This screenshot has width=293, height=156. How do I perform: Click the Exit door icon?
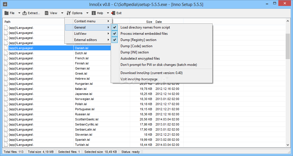coord(113,13)
